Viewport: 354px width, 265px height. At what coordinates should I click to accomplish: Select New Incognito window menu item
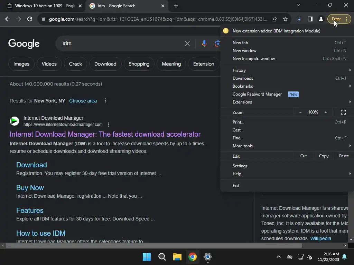pos(287,59)
